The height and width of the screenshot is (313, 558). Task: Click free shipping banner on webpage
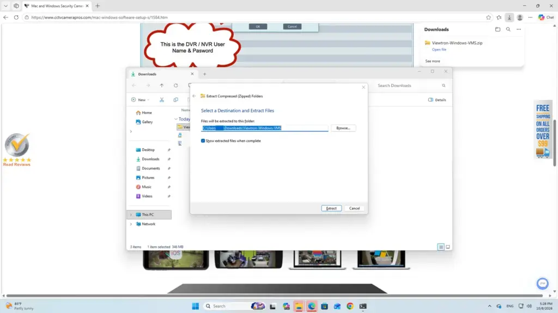(543, 130)
